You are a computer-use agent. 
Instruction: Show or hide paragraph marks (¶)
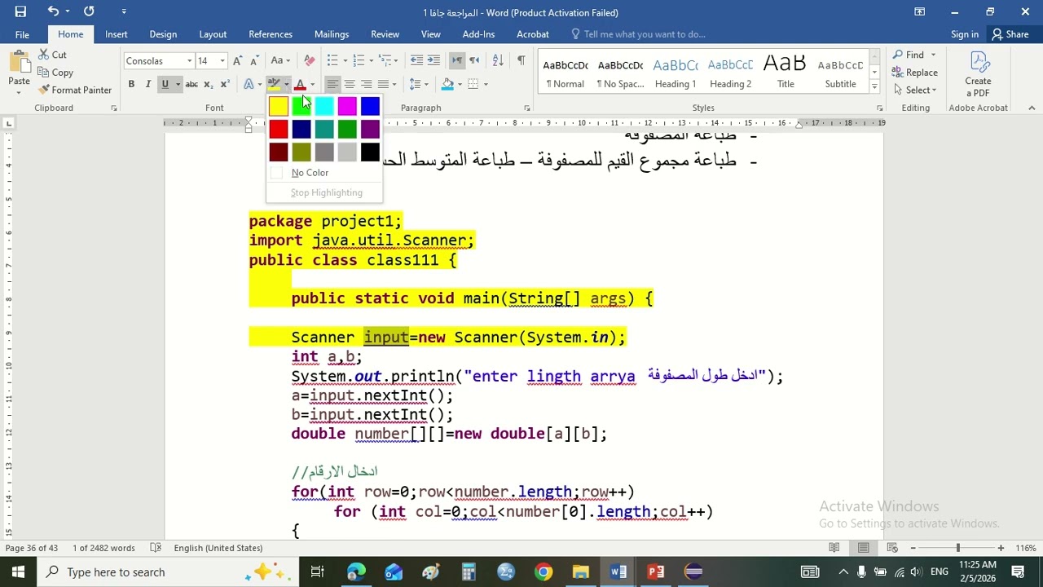[521, 60]
